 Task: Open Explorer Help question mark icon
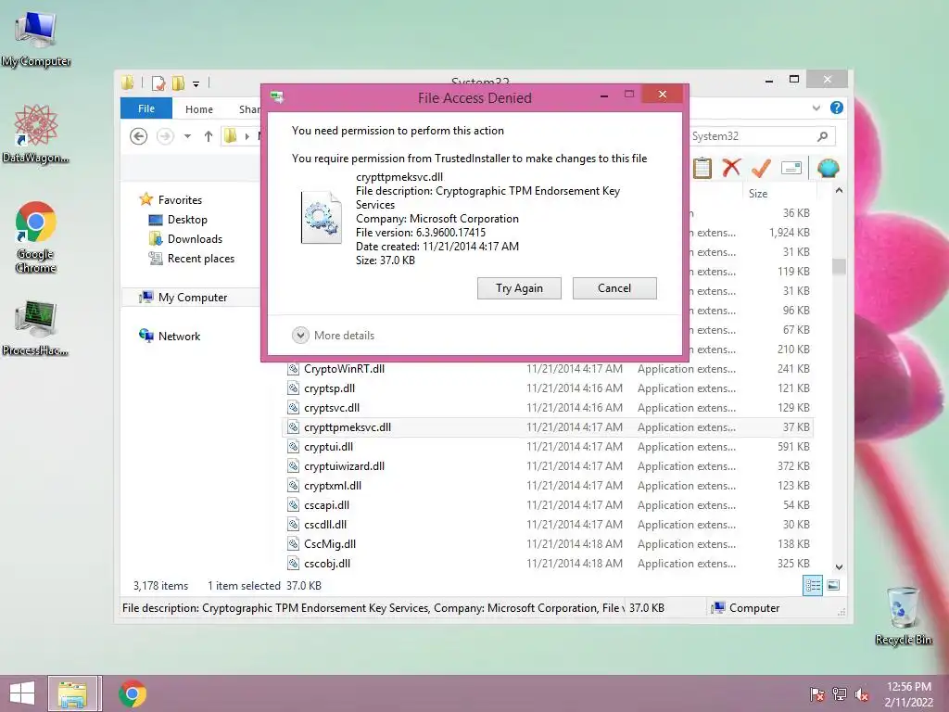click(837, 108)
